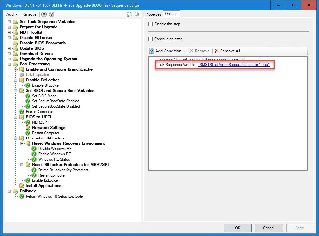Select the Download Drivers folder icon
Viewport: 319px width, 236px height.
tap(16, 53)
